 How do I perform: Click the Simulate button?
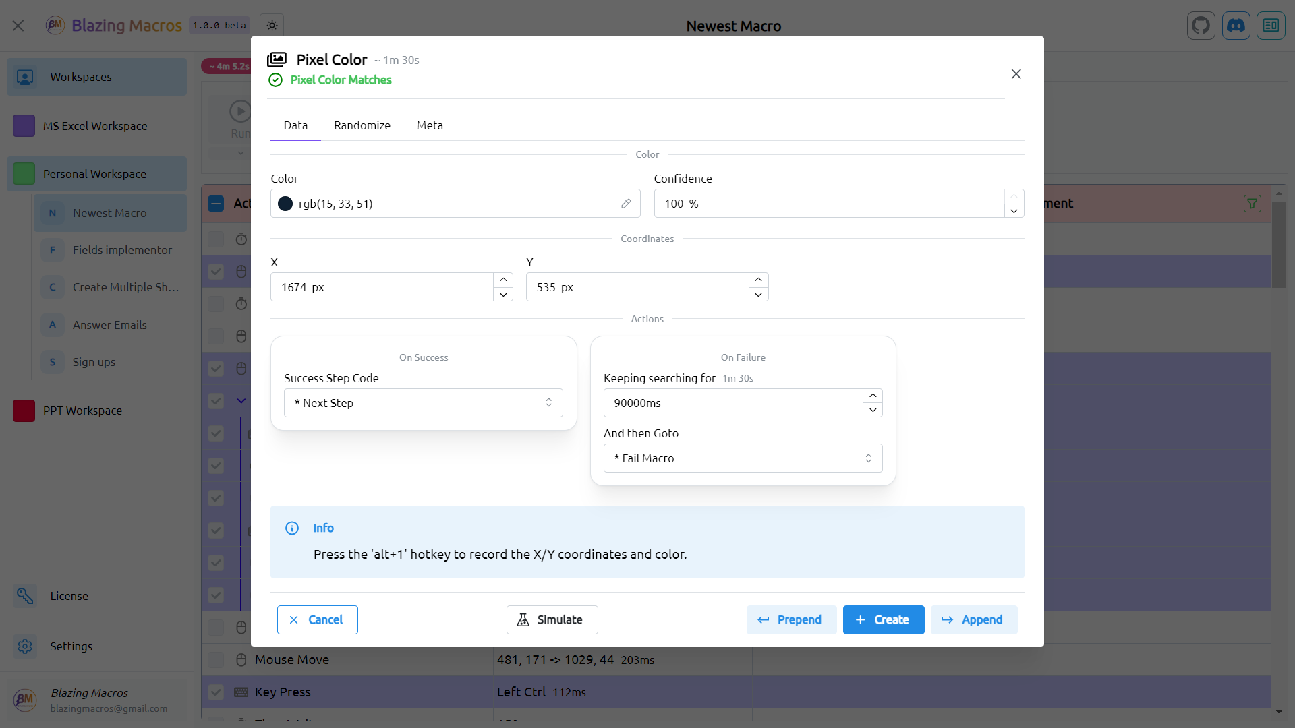click(552, 620)
